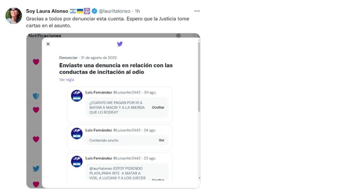Screen dimensions: 348x194
Task: Open the Notificaciones tab header
Action: click(45, 36)
